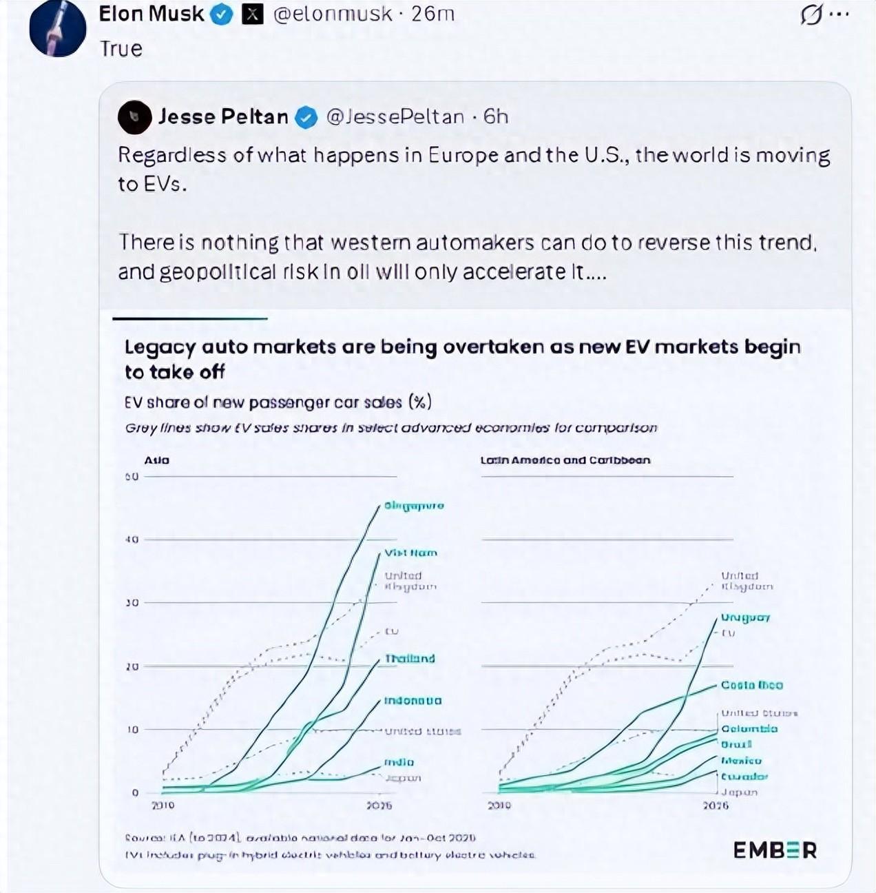Viewport: 876px width, 893px height.
Task: Open the Elon Musk display name link
Action: 152,14
